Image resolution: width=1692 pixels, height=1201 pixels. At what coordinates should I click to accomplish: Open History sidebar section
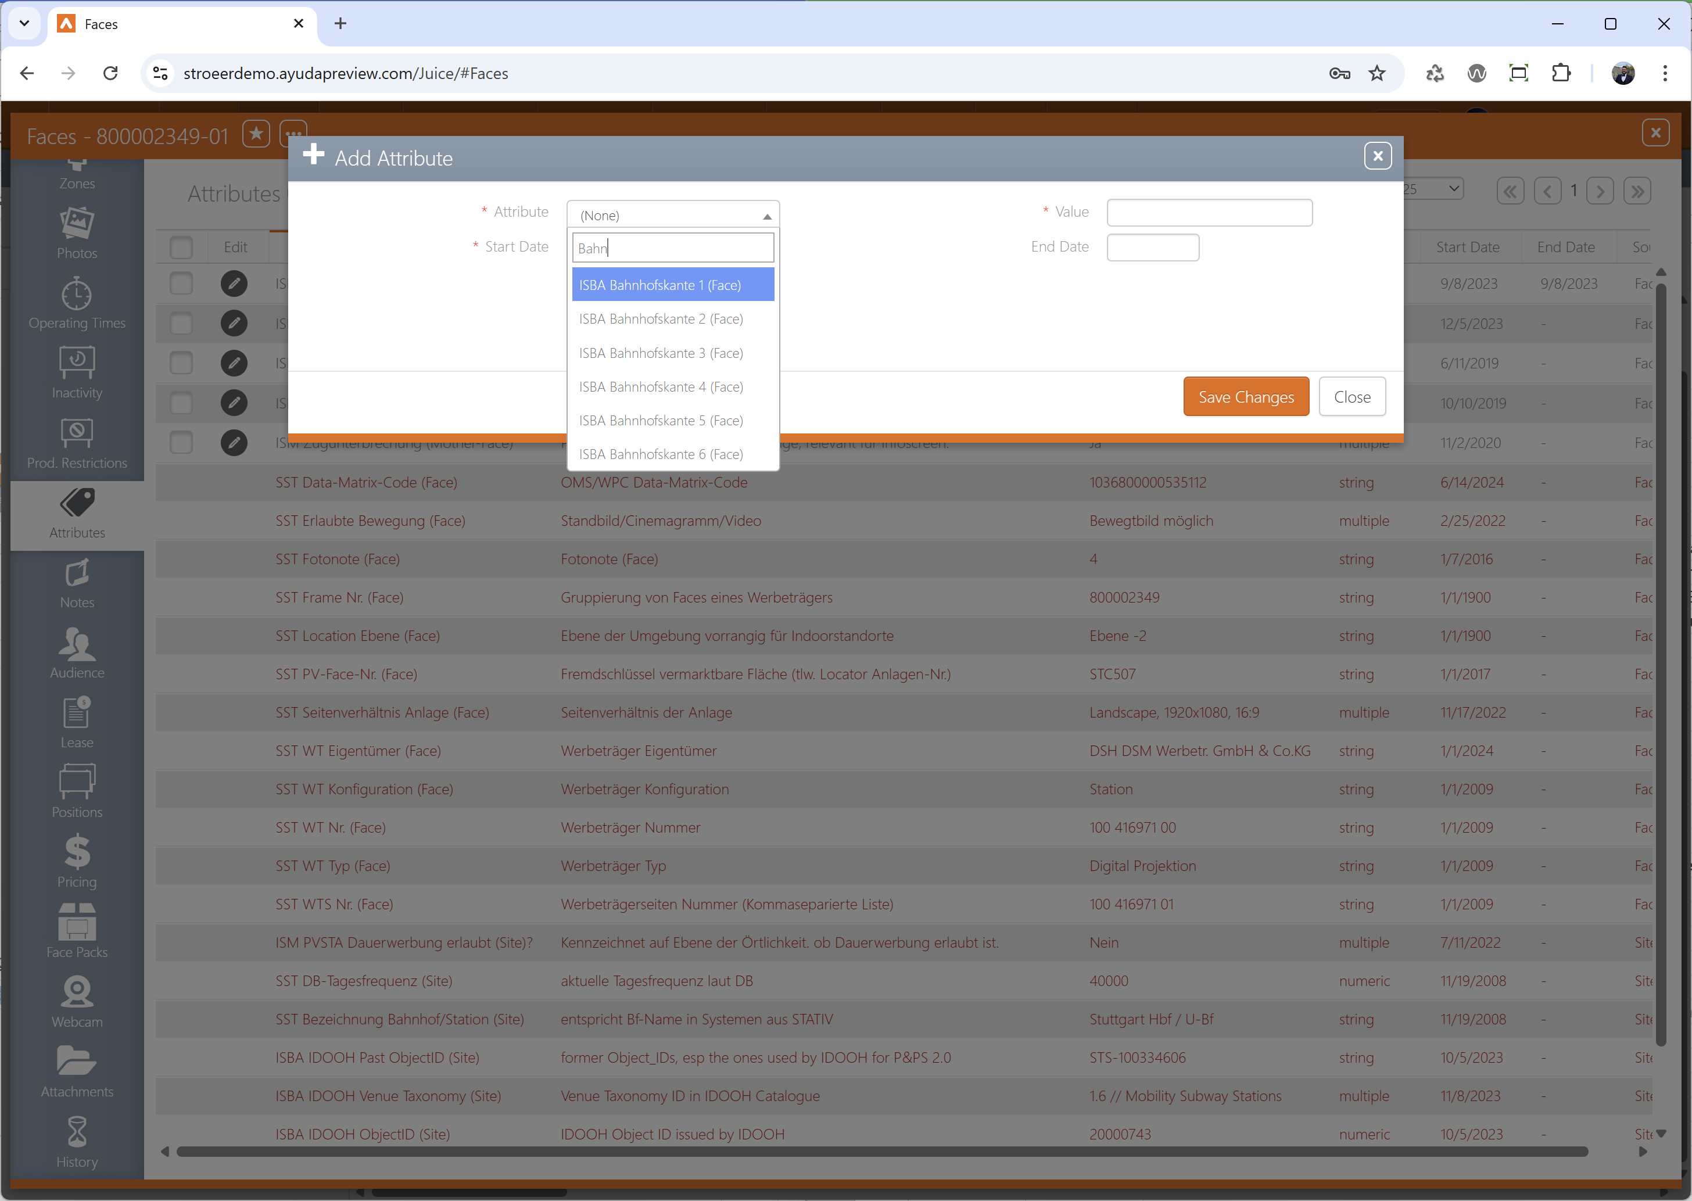(x=77, y=1143)
